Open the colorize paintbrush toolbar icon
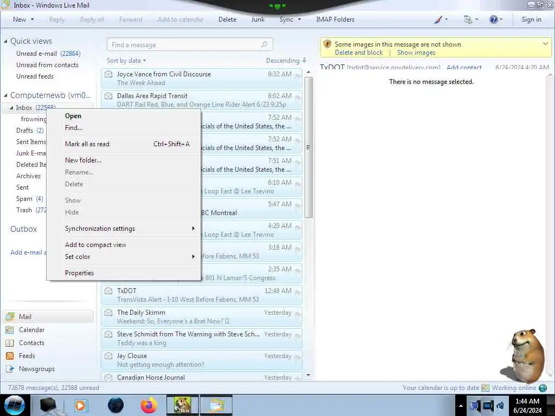555x416 pixels. (x=438, y=19)
